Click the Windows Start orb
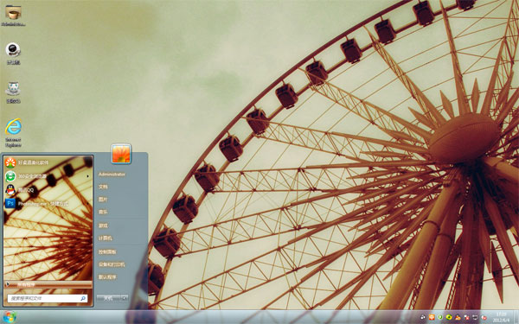The width and height of the screenshot is (519, 324). (x=10, y=317)
